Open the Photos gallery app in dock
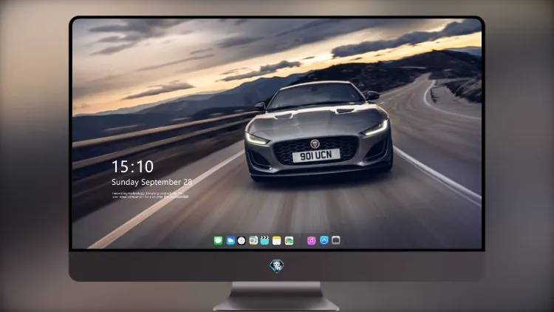 289,240
